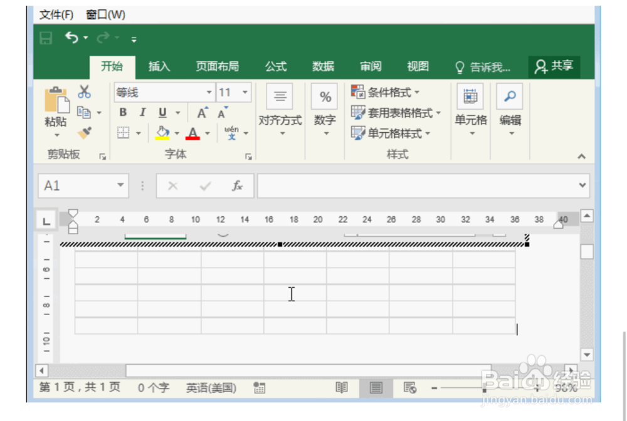Click the Redo arrow icon
The height and width of the screenshot is (421, 627).
point(103,38)
